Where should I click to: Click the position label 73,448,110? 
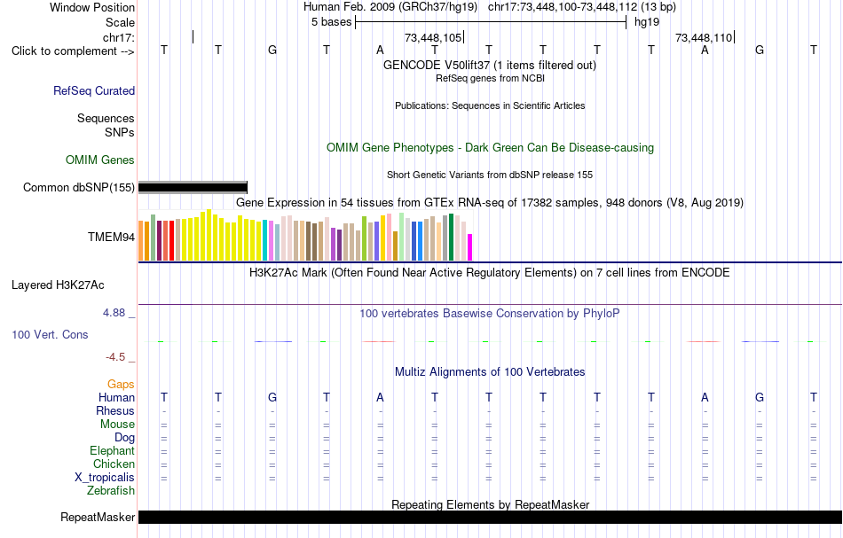point(703,37)
